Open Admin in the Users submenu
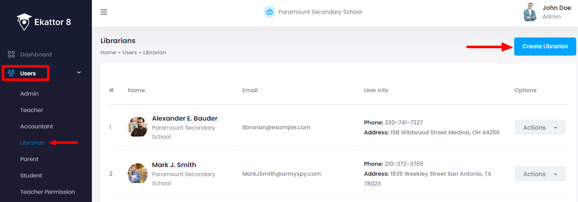 (x=29, y=93)
